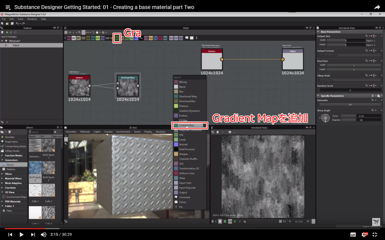Screen dimensions: 385x240
Task: Expand the Material Filters category
Action: pos(2,178)
